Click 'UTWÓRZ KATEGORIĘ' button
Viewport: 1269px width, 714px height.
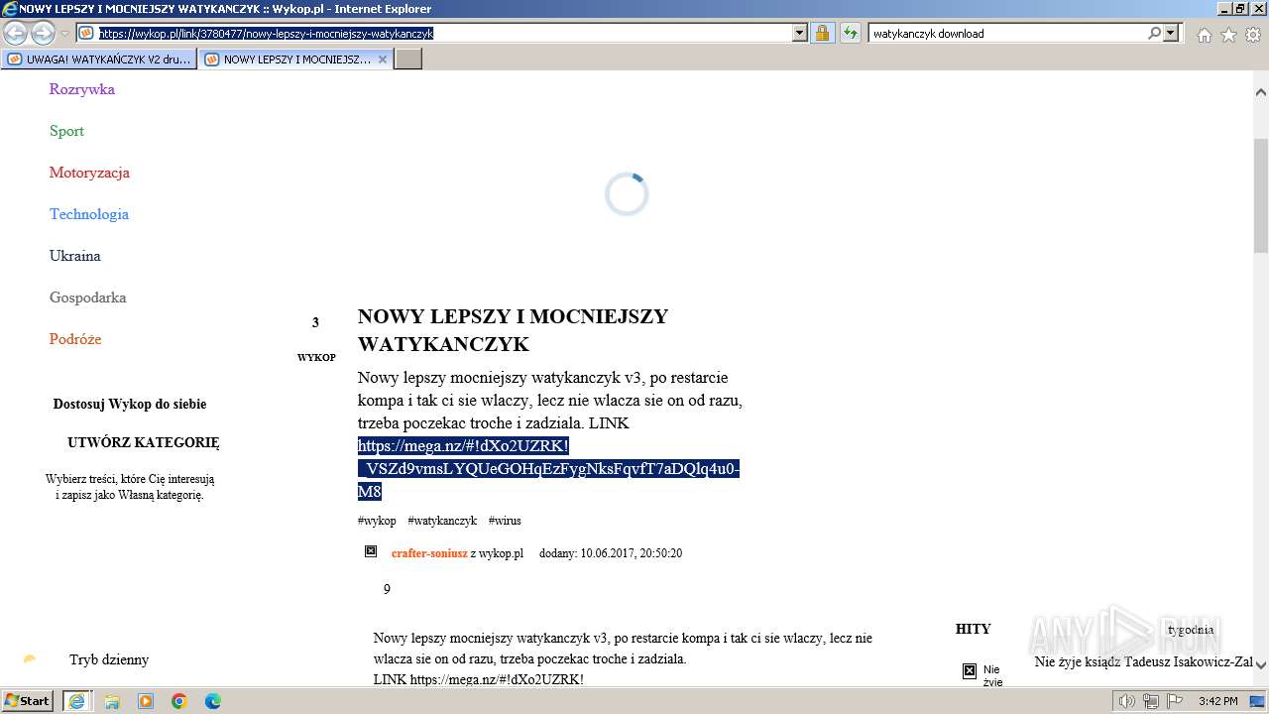[144, 443]
